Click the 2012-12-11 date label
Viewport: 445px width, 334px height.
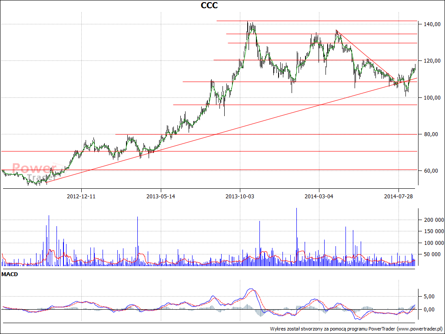[81, 196]
